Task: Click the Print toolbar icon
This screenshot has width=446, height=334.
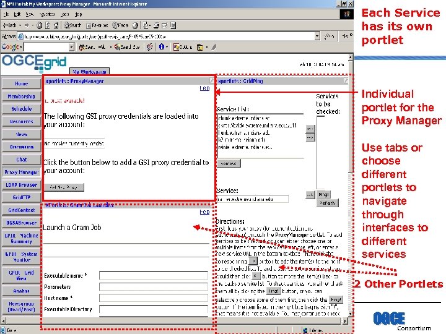Action: (156, 25)
